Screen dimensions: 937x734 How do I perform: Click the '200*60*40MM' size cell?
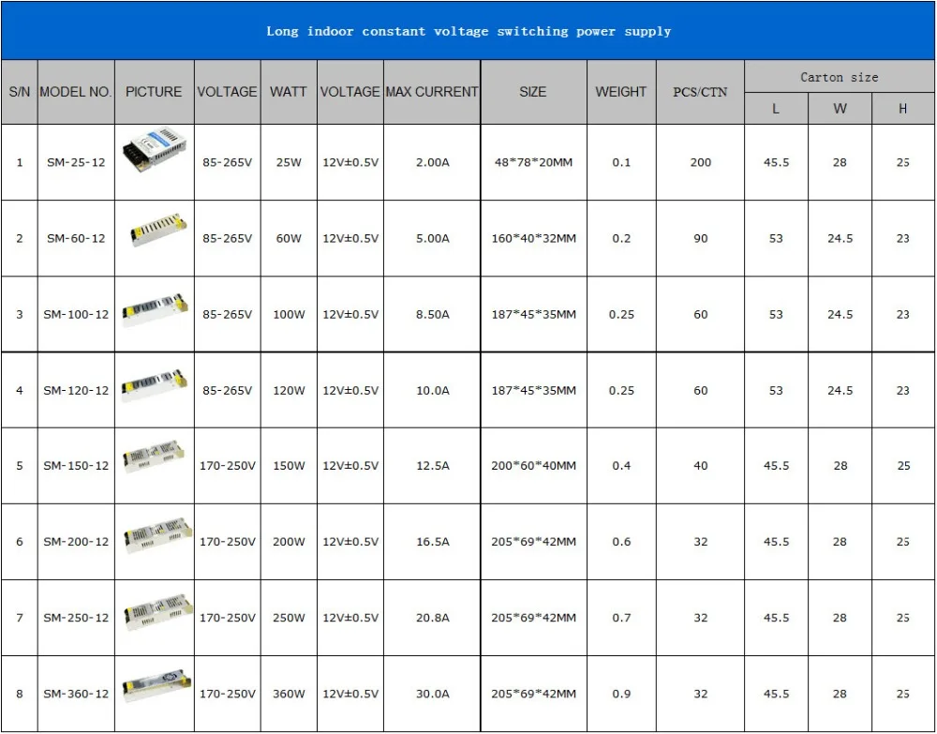pyautogui.click(x=533, y=466)
